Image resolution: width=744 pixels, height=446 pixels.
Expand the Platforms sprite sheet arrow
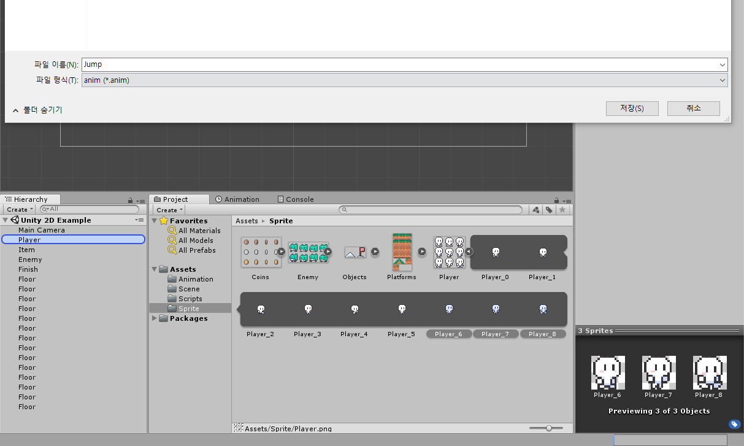(x=422, y=252)
